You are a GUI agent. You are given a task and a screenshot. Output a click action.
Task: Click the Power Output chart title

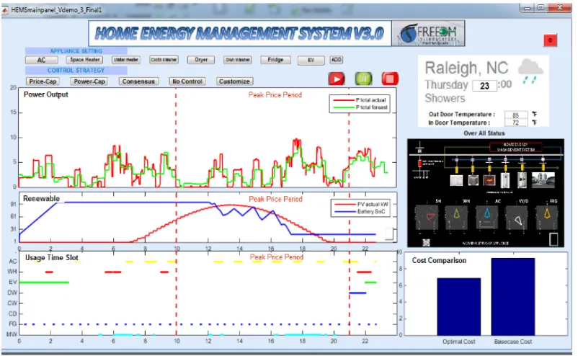(45, 94)
